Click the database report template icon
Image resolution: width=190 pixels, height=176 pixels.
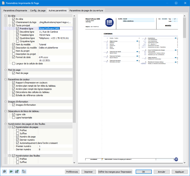(24, 171)
